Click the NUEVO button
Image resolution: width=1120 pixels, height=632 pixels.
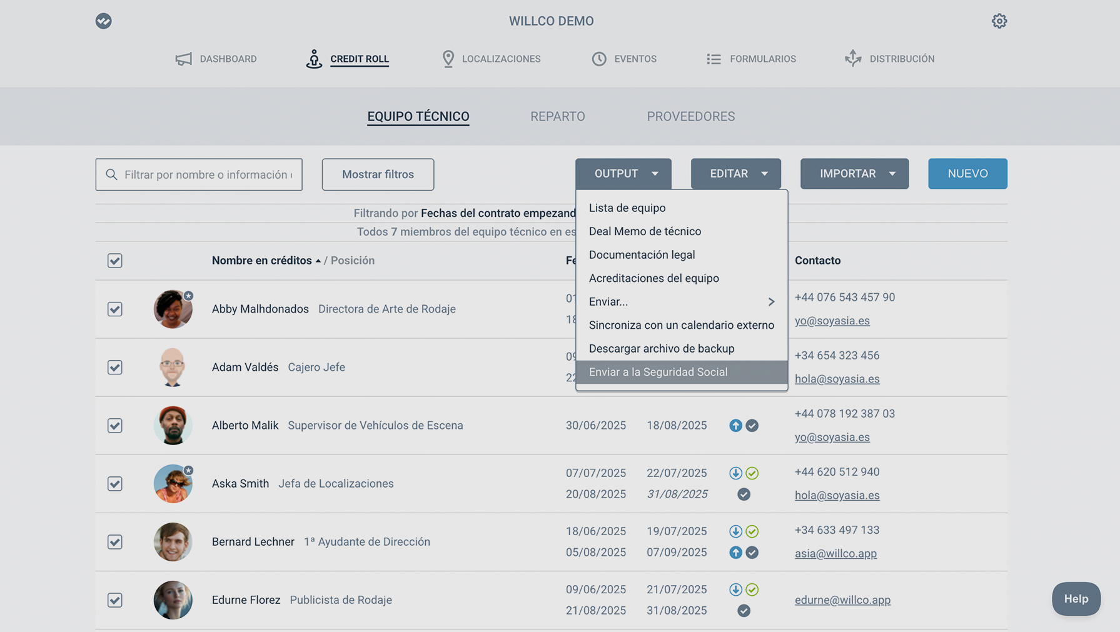click(967, 174)
